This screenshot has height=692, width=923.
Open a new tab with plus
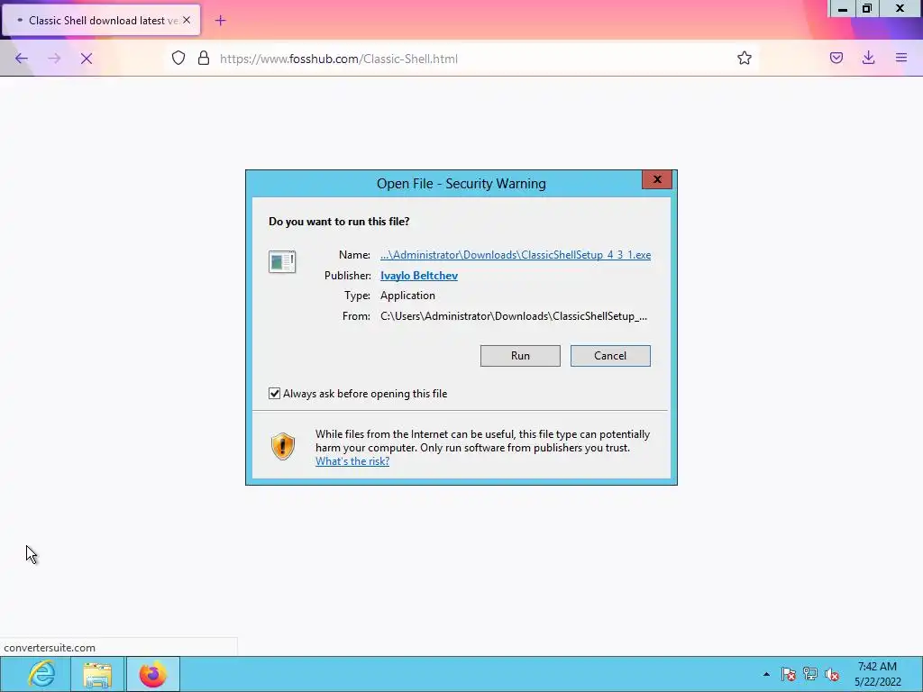[x=220, y=21]
